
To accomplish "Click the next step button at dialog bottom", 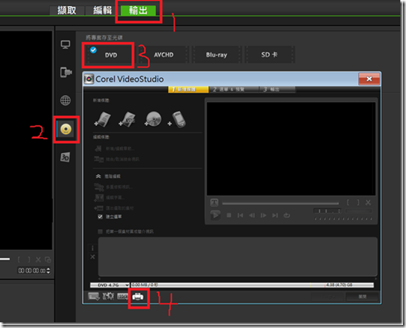I will [x=327, y=297].
